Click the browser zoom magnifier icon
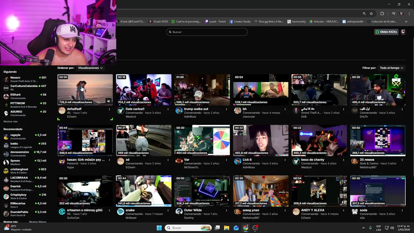Image resolution: width=414 pixels, height=233 pixels. (364, 14)
